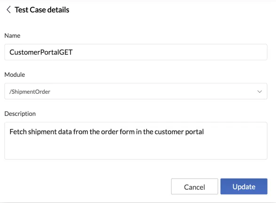The width and height of the screenshot is (276, 203).
Task: Click the CustomerPortalGET text in Name field
Action: [41, 52]
